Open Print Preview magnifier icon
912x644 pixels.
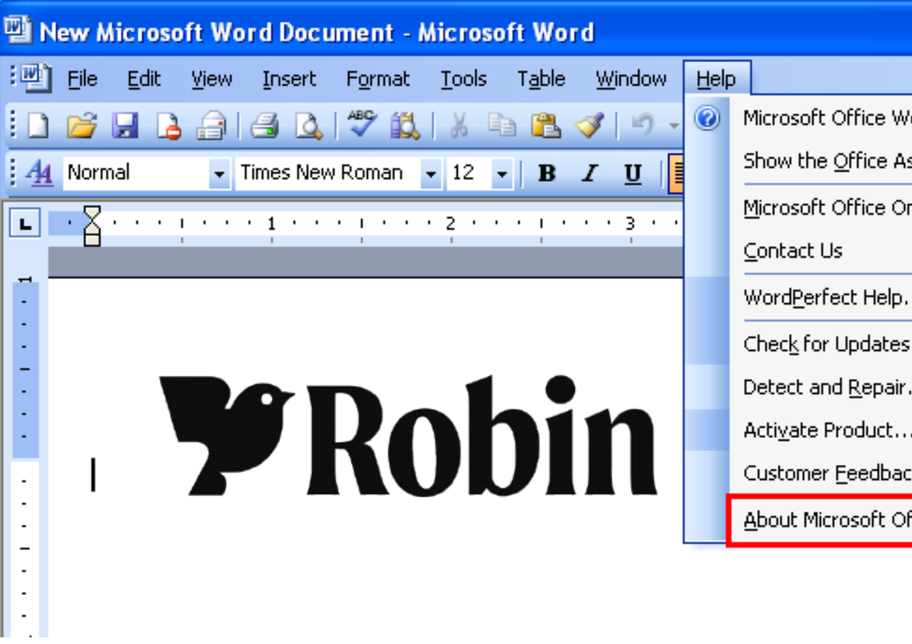click(x=309, y=126)
